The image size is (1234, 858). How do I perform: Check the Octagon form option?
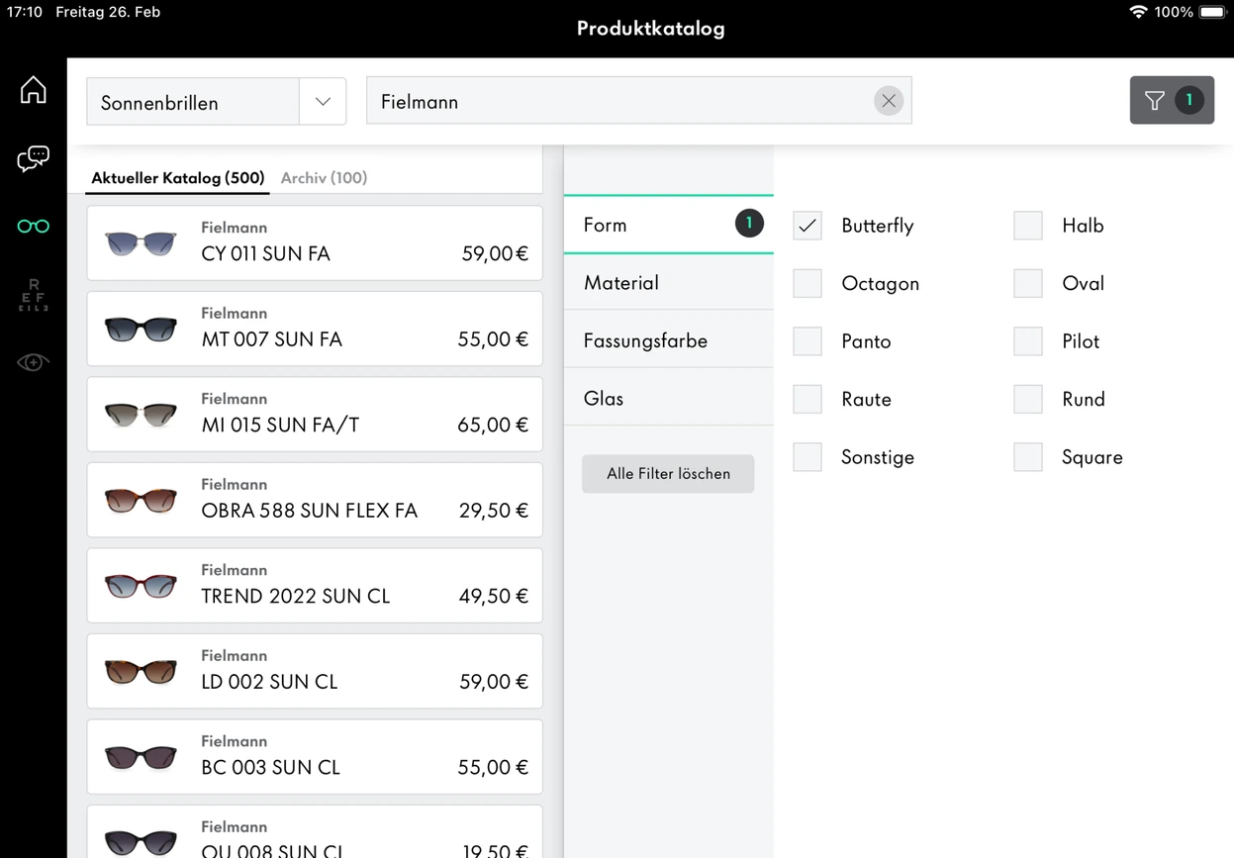807,284
